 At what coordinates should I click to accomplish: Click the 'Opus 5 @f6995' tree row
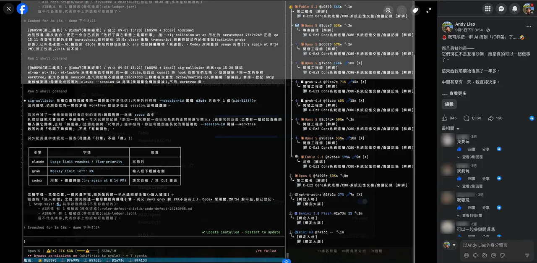(319, 176)
